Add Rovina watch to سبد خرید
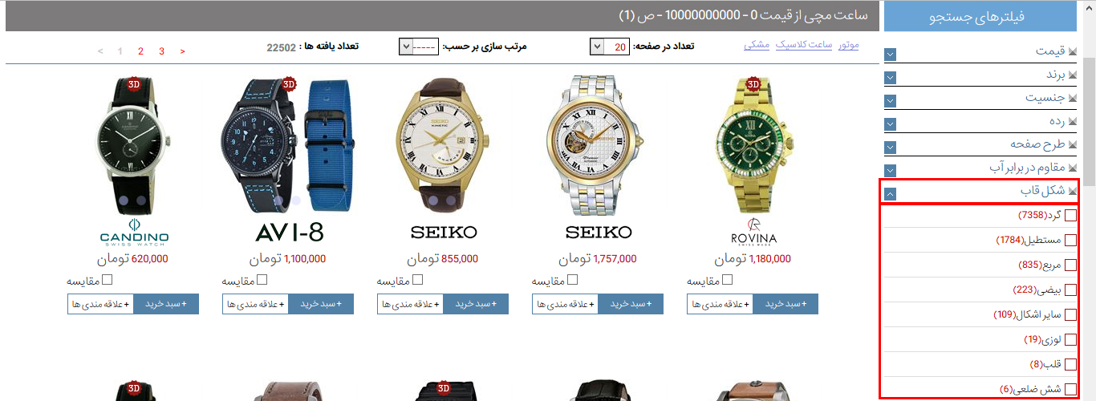The image size is (1096, 401). coord(785,305)
